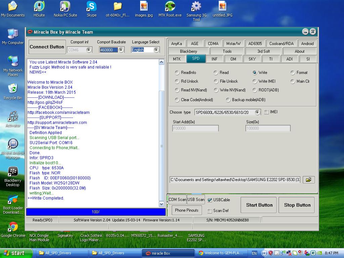Click the Connect Button
This screenshot has width=344, height=258.
pos(47,47)
